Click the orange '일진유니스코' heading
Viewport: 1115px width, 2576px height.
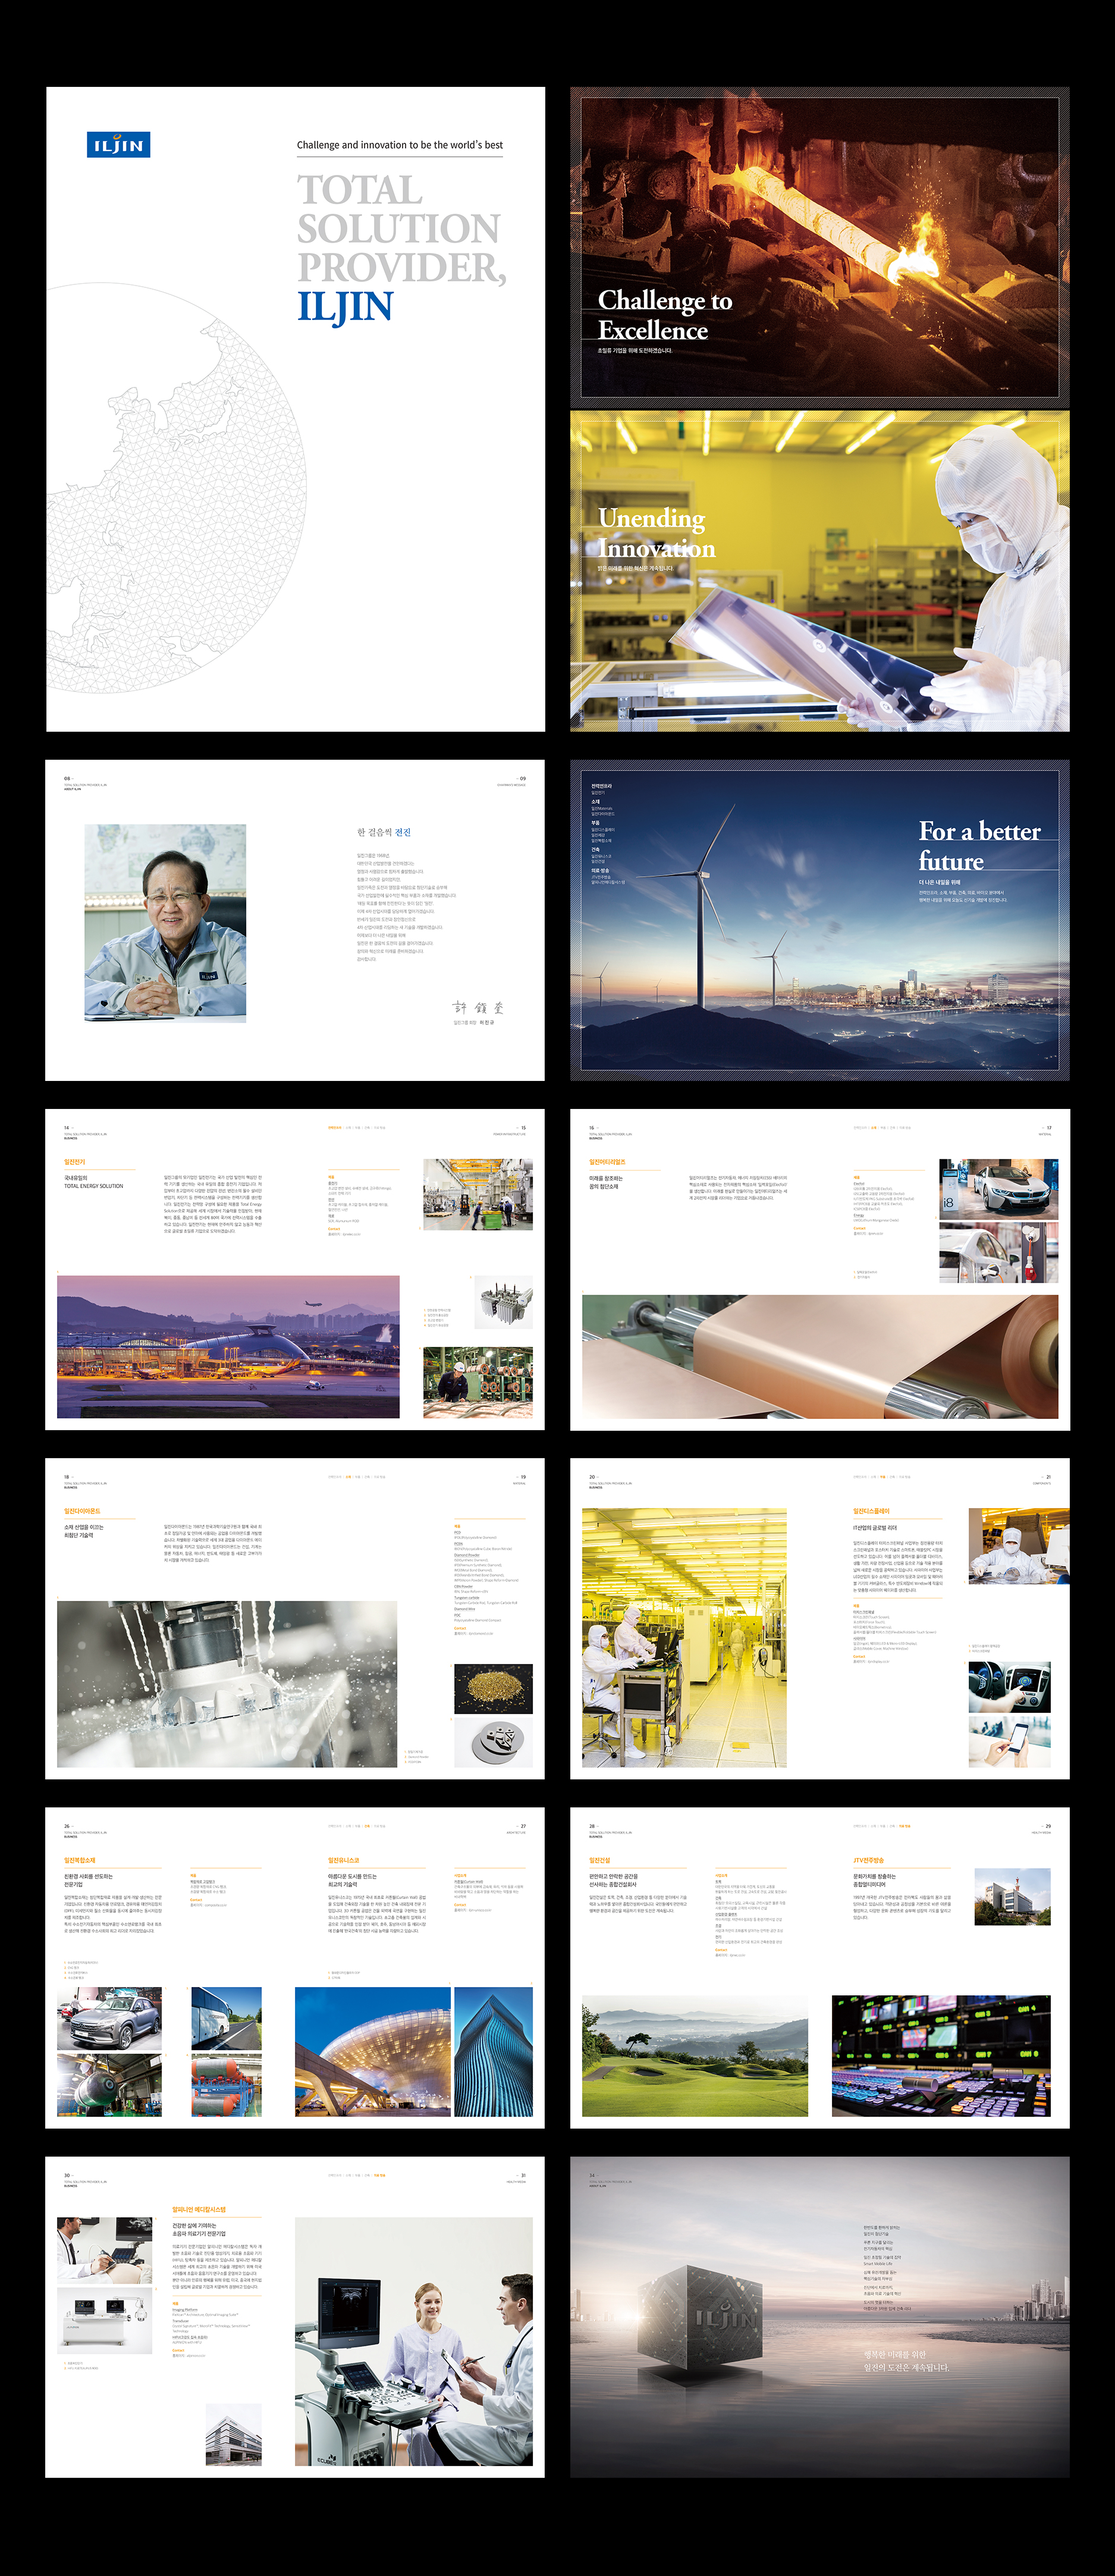(x=344, y=1861)
